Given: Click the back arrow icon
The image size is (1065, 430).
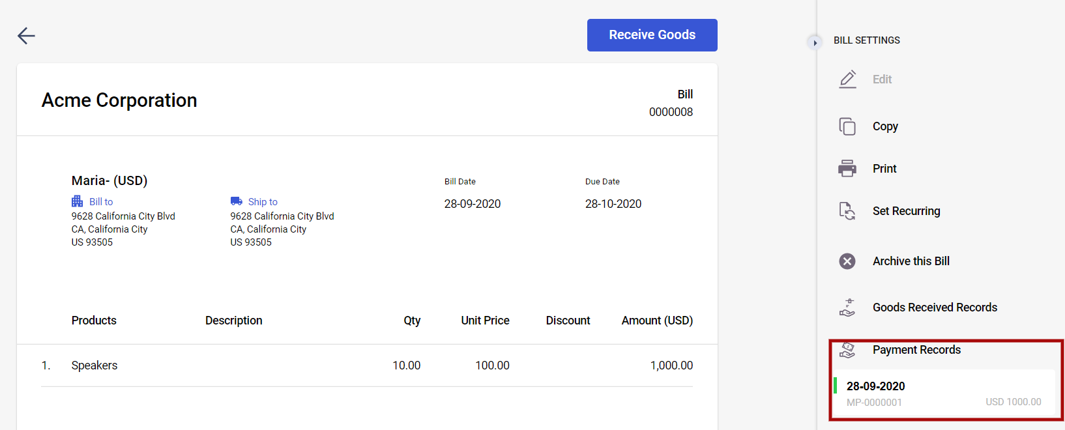Looking at the screenshot, I should (x=26, y=35).
